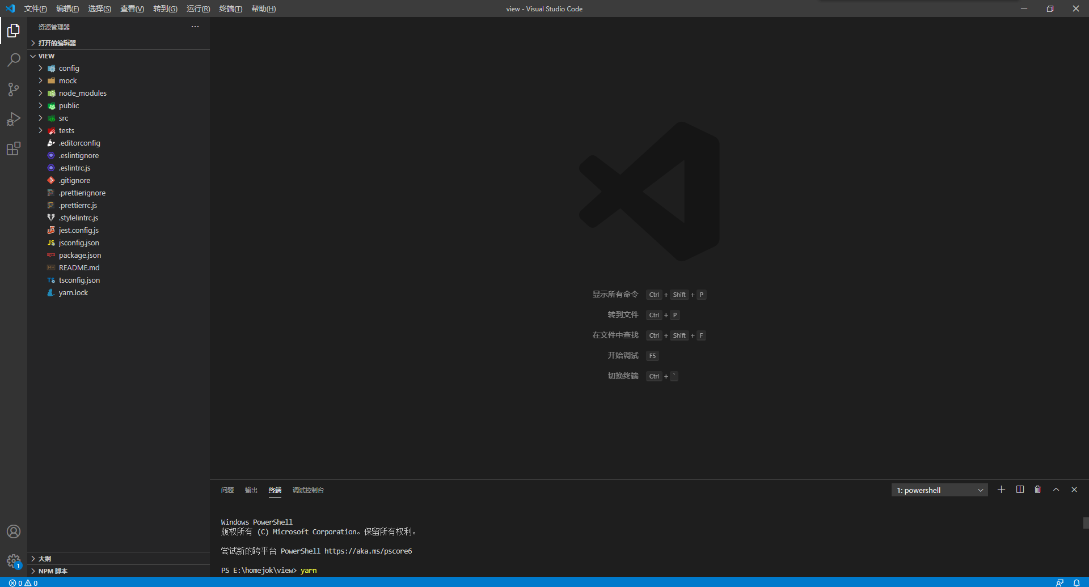Click the aka.ms/pscore6 link in terminal
1089x587 pixels.
[x=368, y=551]
